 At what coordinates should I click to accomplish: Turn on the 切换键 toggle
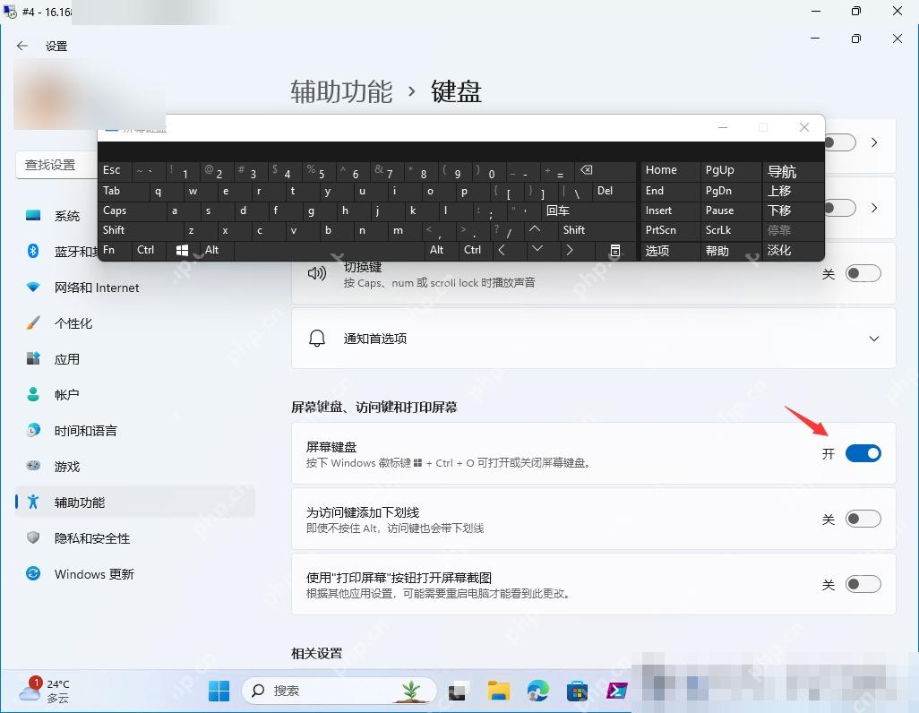(863, 273)
